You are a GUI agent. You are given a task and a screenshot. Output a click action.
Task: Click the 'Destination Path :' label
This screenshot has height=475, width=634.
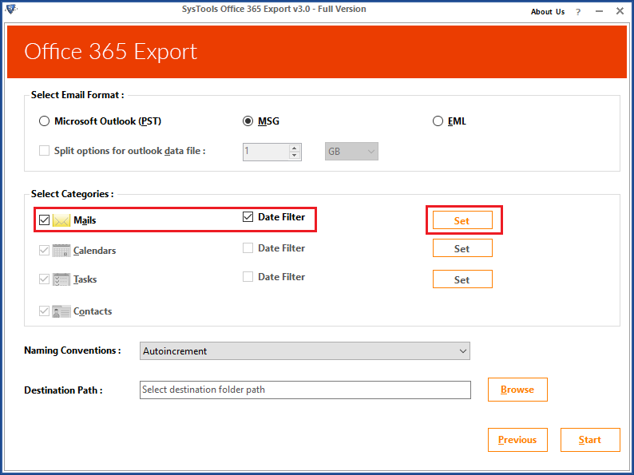click(63, 390)
